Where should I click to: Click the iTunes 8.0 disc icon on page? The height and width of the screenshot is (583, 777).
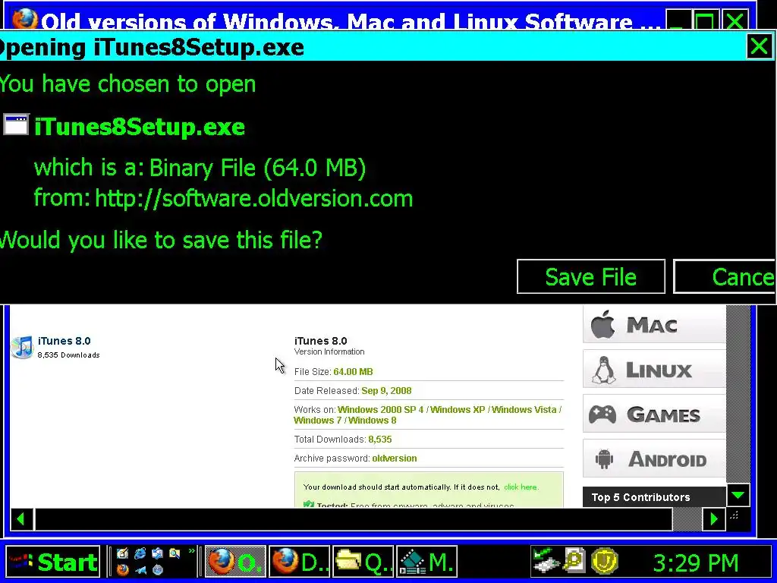pyautogui.click(x=22, y=346)
